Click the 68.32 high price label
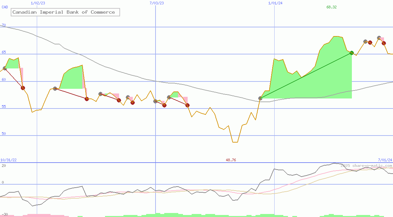393x217 pixels. tap(331, 7)
